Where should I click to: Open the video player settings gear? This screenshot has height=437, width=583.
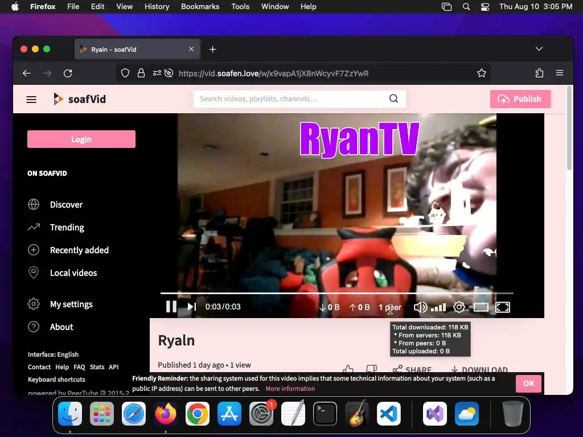tap(459, 307)
